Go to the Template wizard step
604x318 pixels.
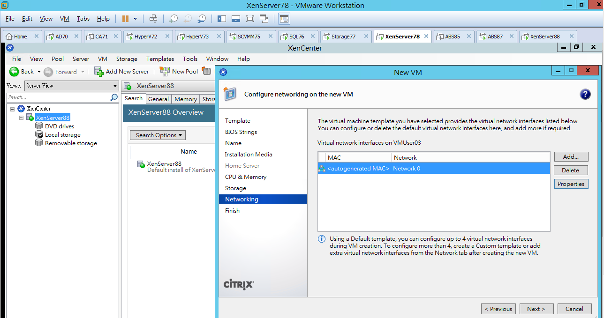click(x=238, y=121)
